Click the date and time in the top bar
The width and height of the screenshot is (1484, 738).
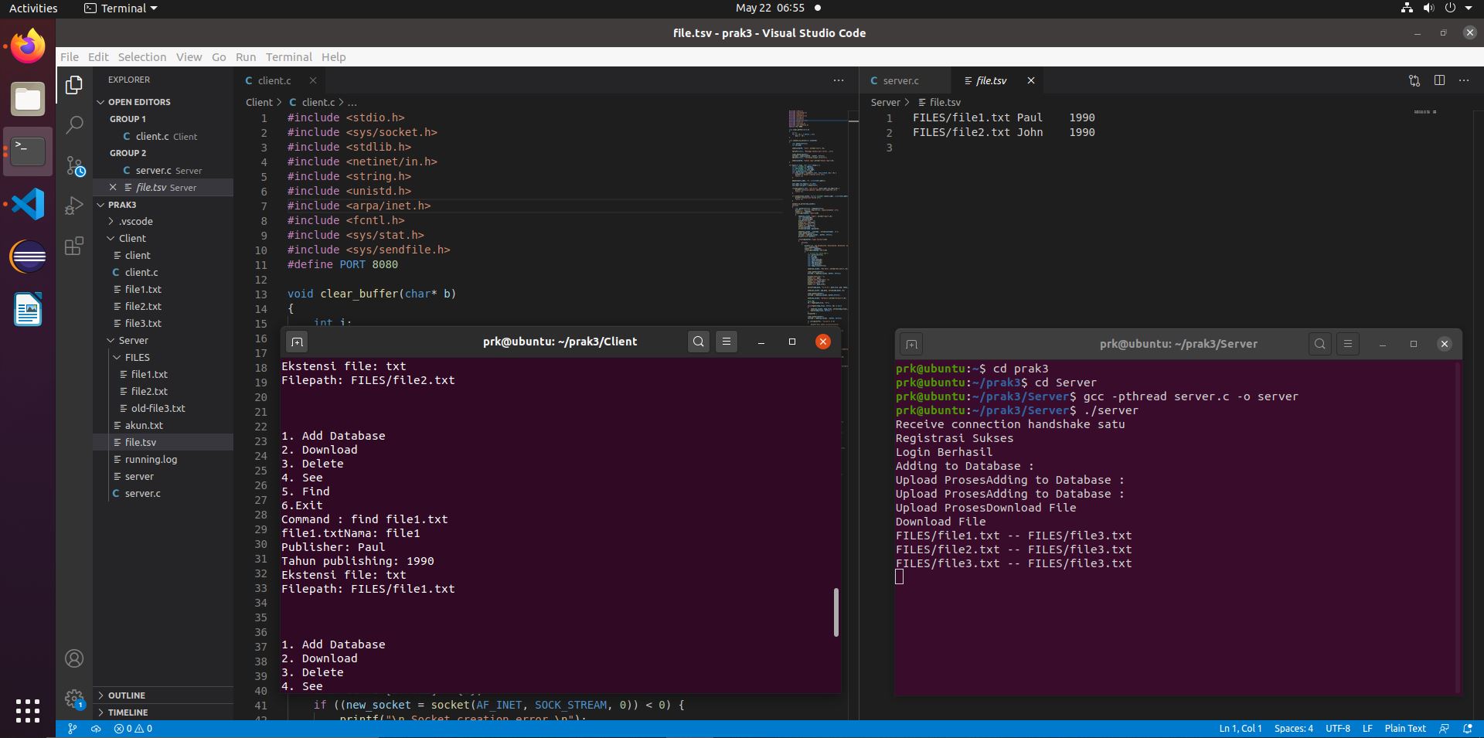click(x=770, y=9)
